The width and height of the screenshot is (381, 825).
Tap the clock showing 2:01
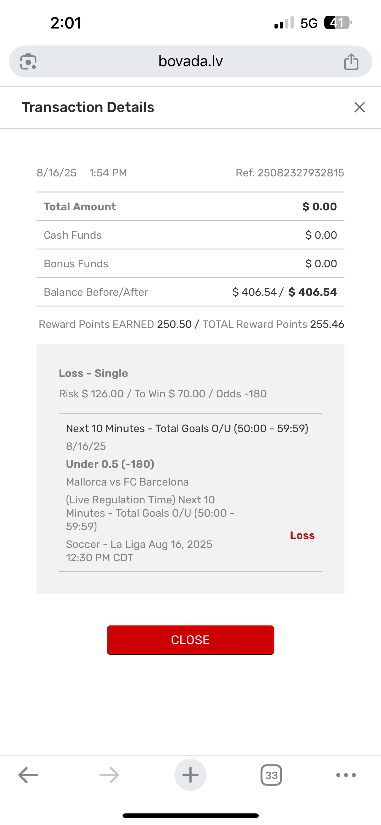(x=66, y=23)
